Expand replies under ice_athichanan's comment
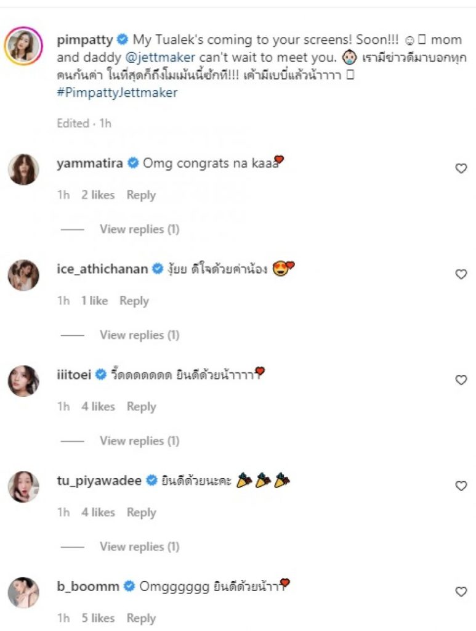The width and height of the screenshot is (476, 631). (139, 335)
